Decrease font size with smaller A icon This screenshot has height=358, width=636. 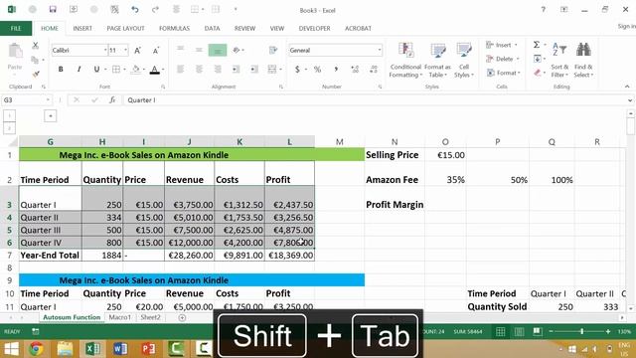pos(156,51)
